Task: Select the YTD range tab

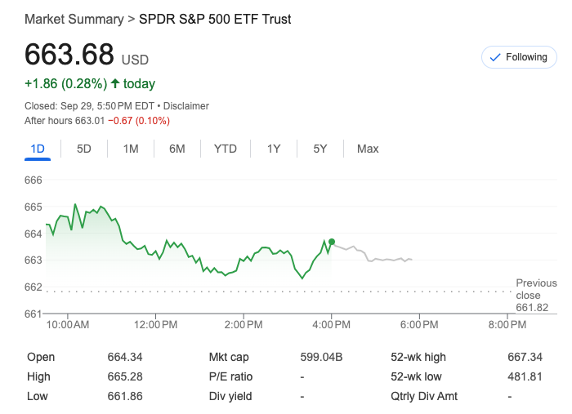Action: pos(226,149)
